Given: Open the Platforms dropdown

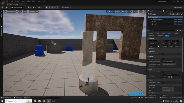Looking at the screenshot, I should 66,7.
